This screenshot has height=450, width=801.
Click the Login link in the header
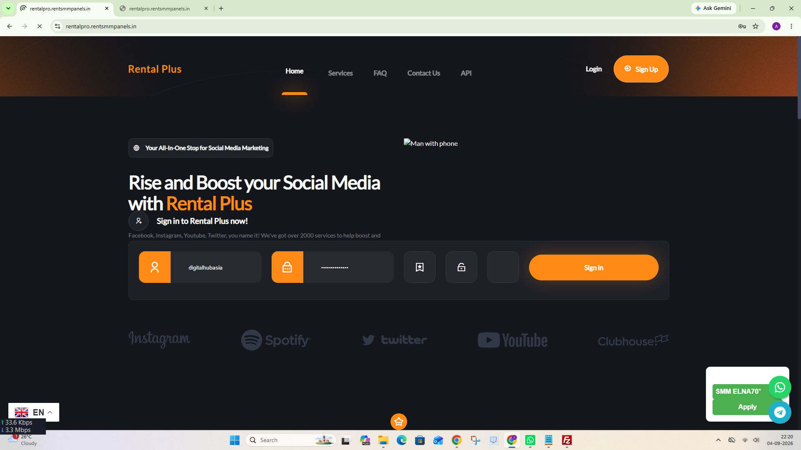click(x=594, y=69)
